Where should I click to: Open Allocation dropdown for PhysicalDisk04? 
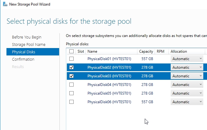pyautogui.click(x=187, y=85)
